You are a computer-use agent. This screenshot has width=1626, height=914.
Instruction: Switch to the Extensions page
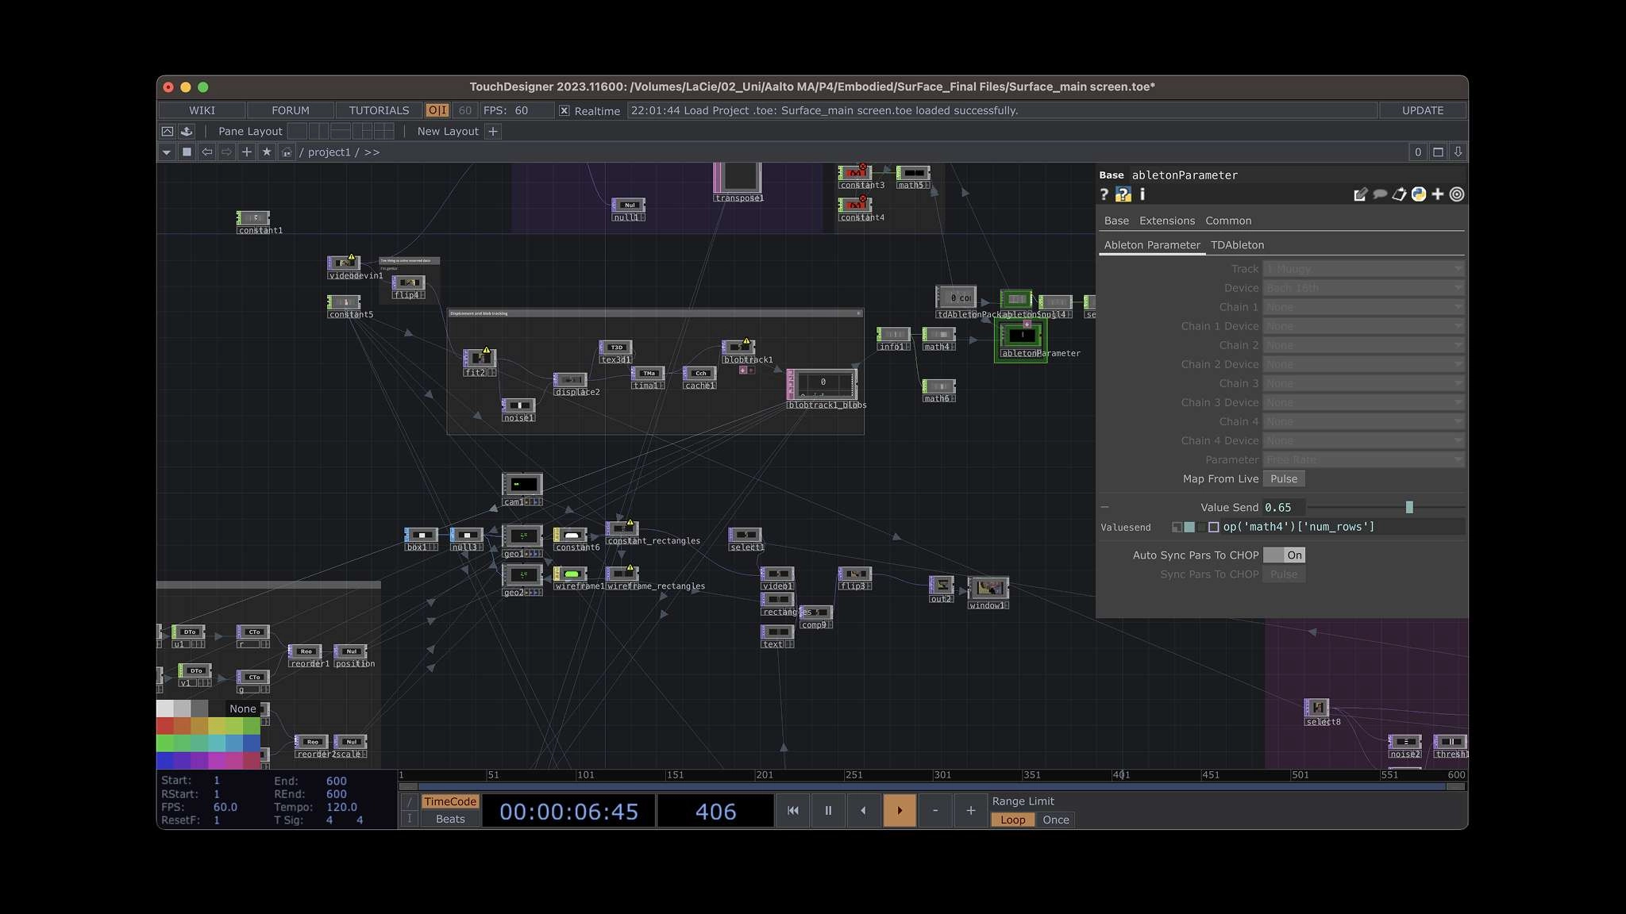coord(1166,221)
